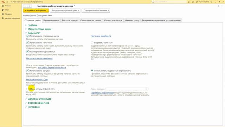Go forward with the right arrow button
Screen dimensions: 225x127
tap(30, 6)
